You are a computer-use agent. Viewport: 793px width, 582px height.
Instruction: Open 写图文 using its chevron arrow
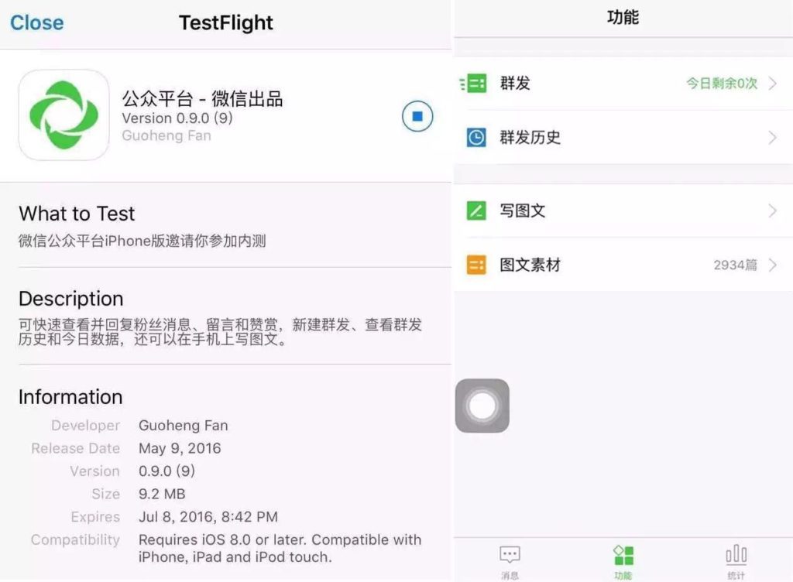pyautogui.click(x=772, y=211)
